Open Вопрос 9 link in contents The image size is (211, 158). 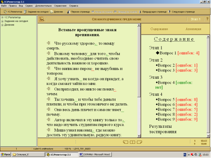[166, 119]
